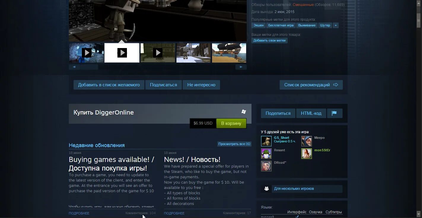Add DiggerOnline to cart with В корзину
Image resolution: width=422 pixels, height=218 pixels.
[x=231, y=123]
